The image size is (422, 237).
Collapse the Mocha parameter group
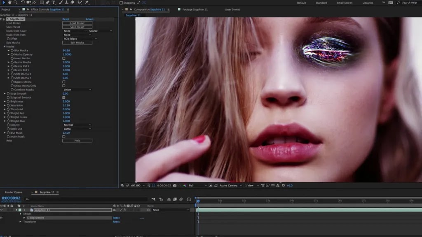click(x=5, y=46)
